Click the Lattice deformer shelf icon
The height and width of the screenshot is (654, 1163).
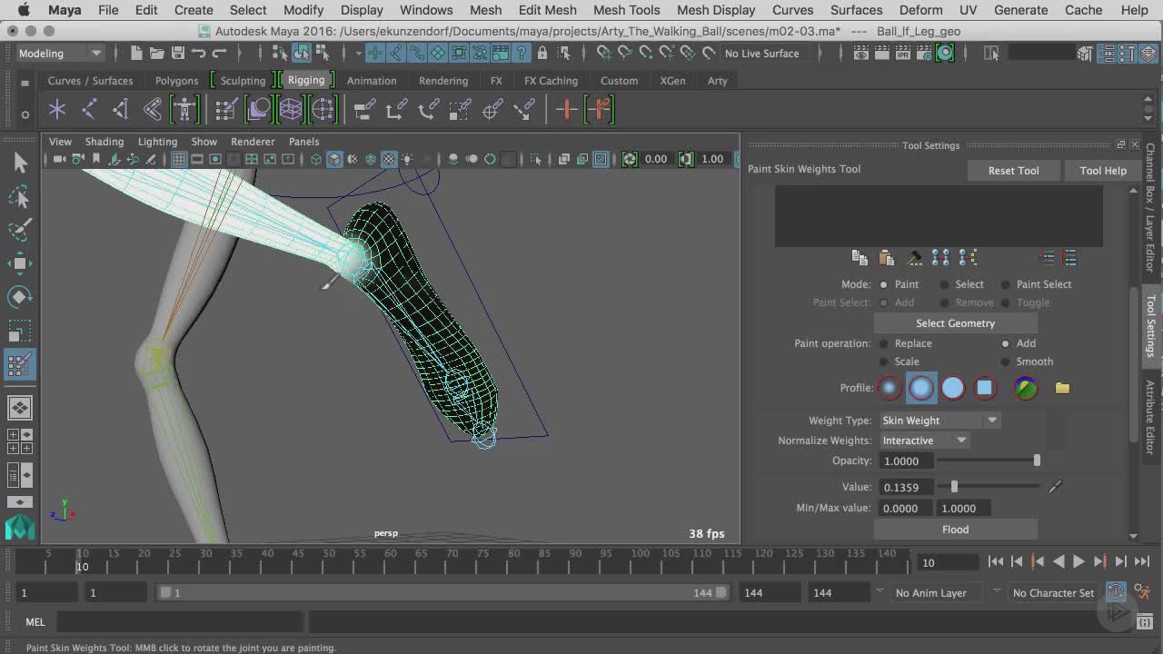tap(290, 110)
